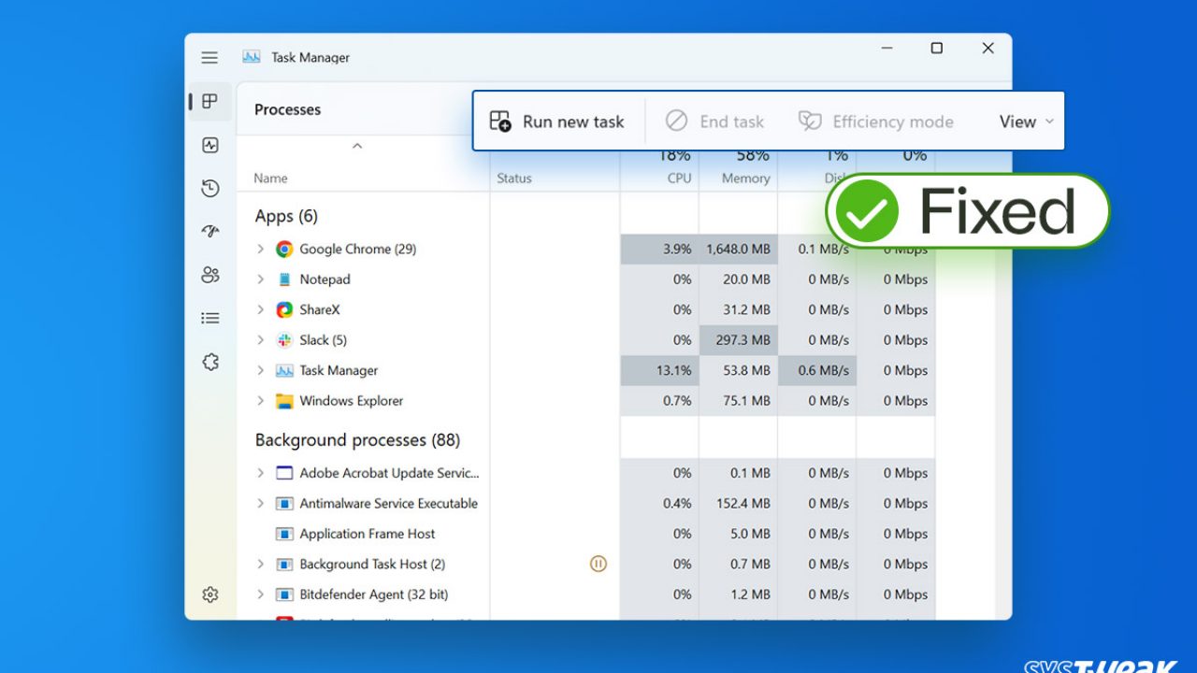The width and height of the screenshot is (1197, 673).
Task: Open the Performance page in sidebar
Action: pos(210,145)
